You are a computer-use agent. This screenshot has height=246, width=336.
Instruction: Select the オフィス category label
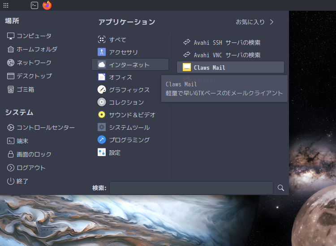(121, 77)
